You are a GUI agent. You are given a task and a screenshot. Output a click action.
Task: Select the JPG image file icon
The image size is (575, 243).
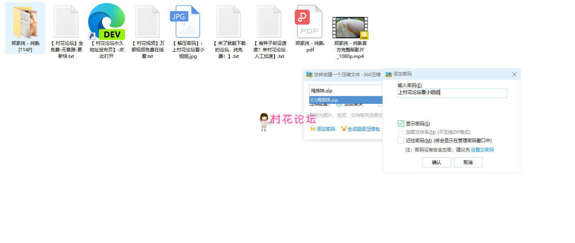[x=188, y=22]
